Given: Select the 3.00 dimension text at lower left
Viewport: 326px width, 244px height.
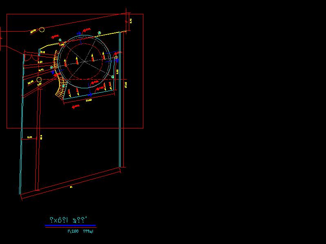Looking at the screenshot, I should [30, 137].
